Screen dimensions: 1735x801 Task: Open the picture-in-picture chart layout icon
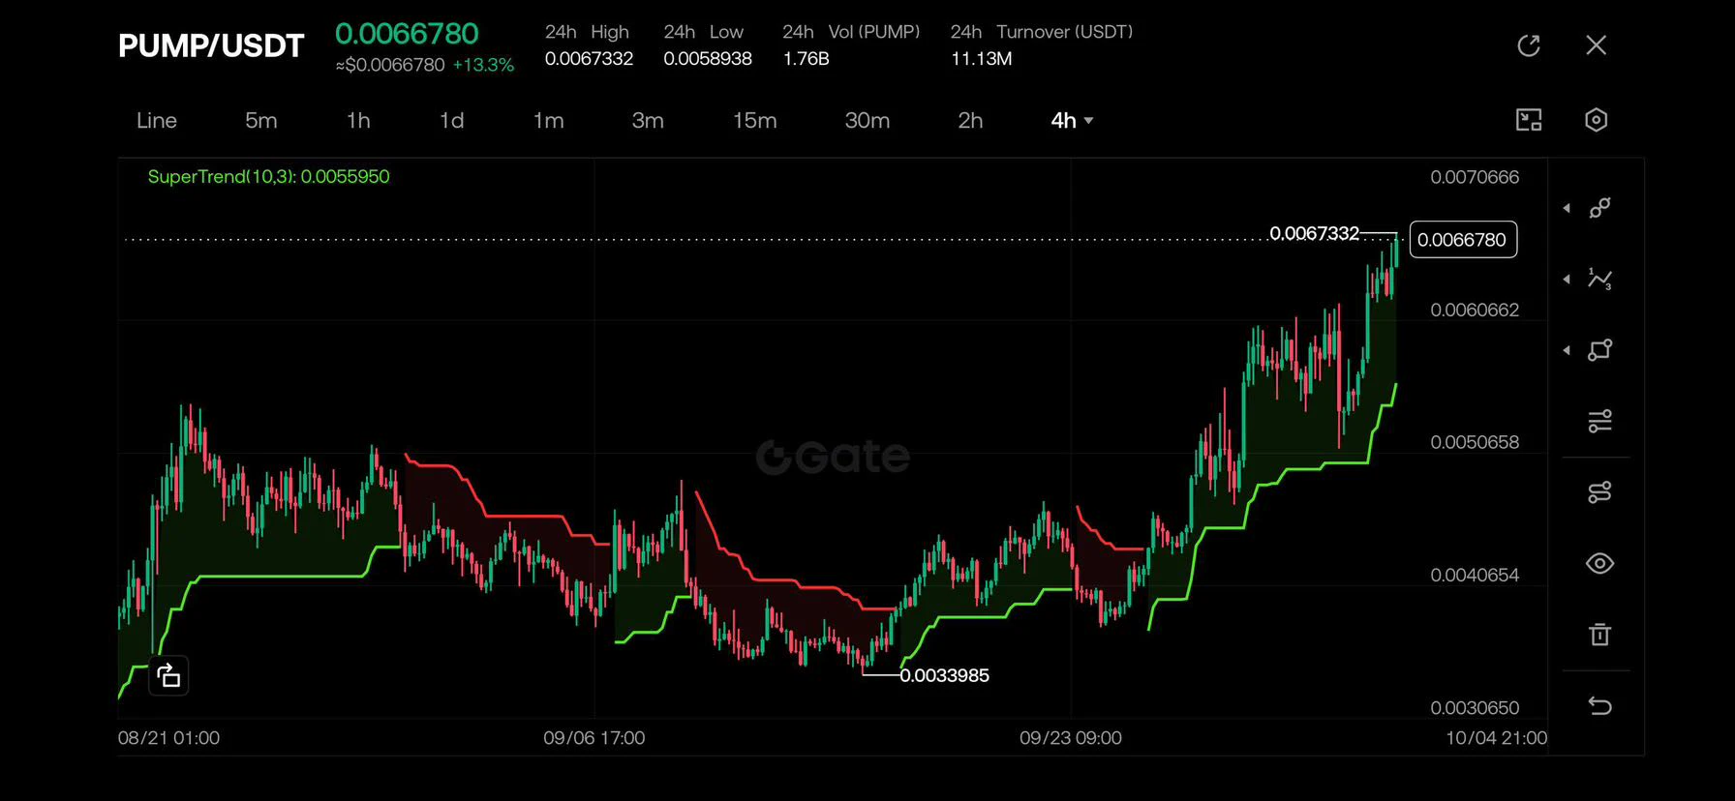click(x=1529, y=120)
